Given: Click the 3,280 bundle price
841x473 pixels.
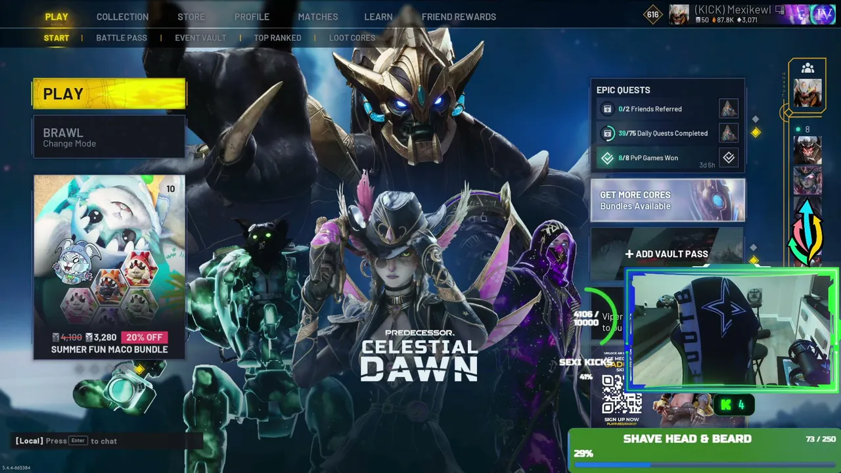Looking at the screenshot, I should 101,337.
